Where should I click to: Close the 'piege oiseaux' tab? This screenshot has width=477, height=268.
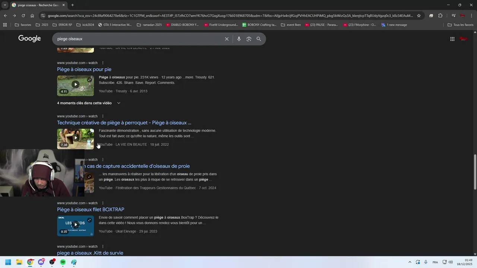[63, 5]
